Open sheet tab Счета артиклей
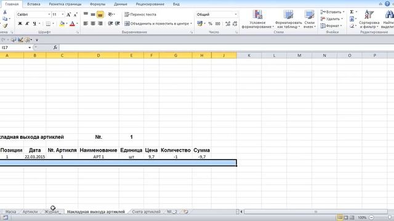Image resolution: width=394 pixels, height=221 pixels. [147, 212]
